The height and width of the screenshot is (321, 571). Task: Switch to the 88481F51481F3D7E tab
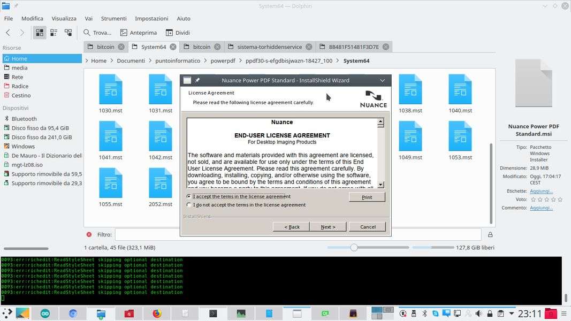click(354, 47)
